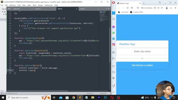Open Sublime Help menu
This screenshot has width=178, height=100.
[x=56, y=5]
